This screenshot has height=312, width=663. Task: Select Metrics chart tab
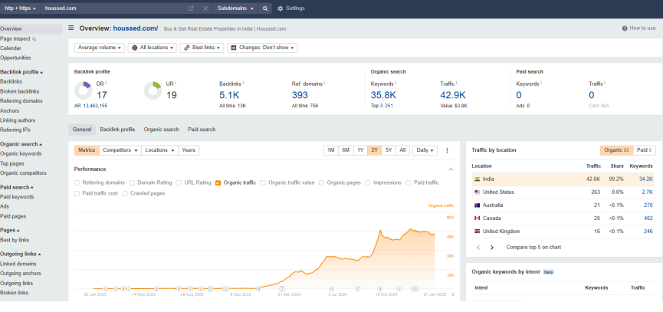[87, 150]
